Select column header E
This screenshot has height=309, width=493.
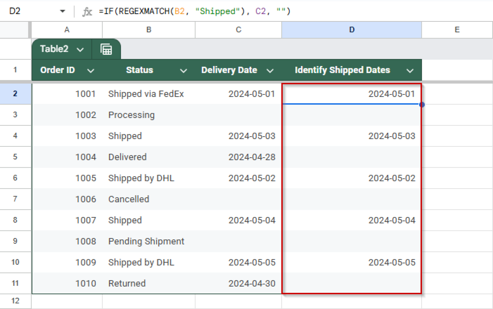[457, 29]
